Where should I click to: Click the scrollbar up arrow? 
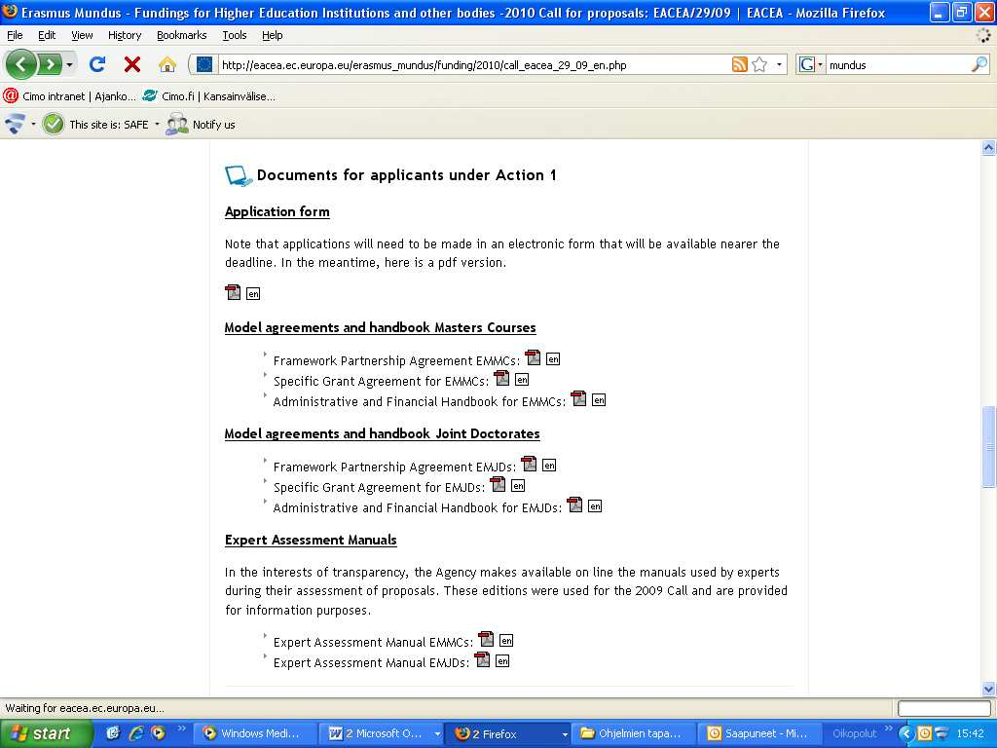pos(988,148)
